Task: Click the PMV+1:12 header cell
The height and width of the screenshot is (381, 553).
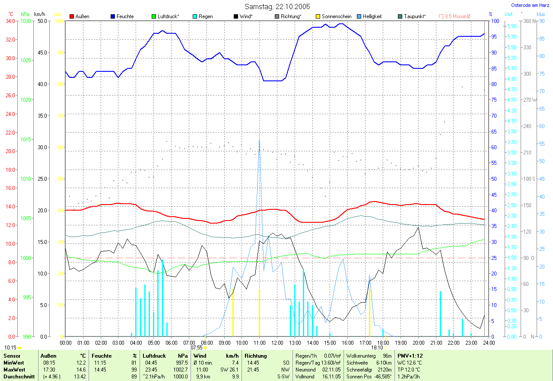Action: (x=411, y=356)
